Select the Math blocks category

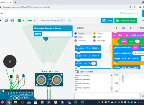(x=97, y=37)
